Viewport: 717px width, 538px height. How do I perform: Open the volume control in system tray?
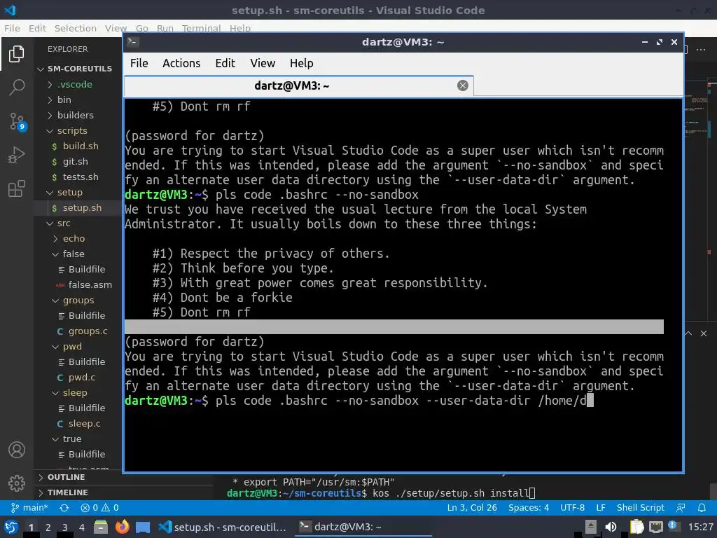tap(611, 527)
